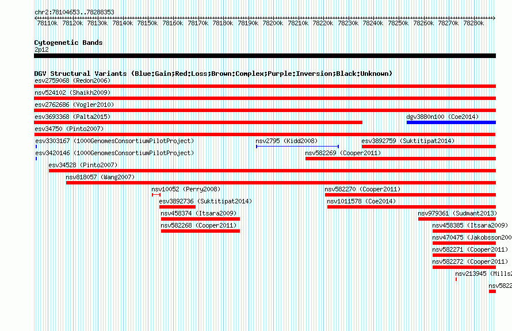Click the chr2:78104653..78288353 region label
Image resolution: width=512 pixels, height=331 pixels.
pos(74,12)
